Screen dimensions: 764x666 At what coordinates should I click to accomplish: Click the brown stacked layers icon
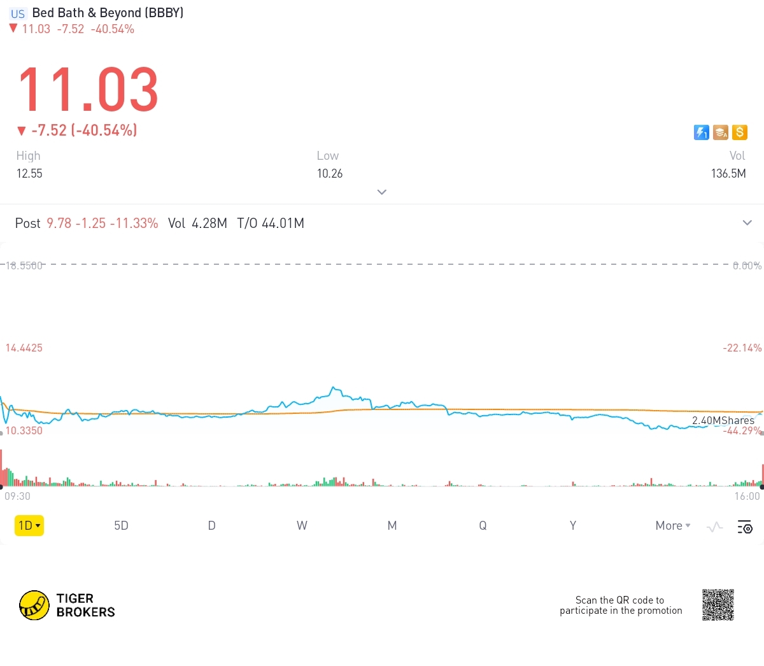click(720, 132)
